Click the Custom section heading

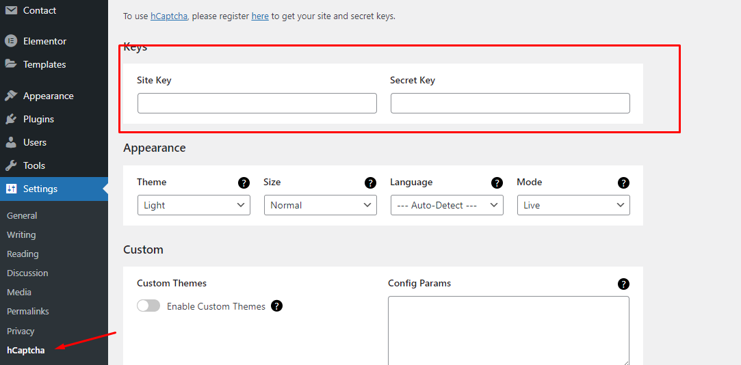[143, 249]
